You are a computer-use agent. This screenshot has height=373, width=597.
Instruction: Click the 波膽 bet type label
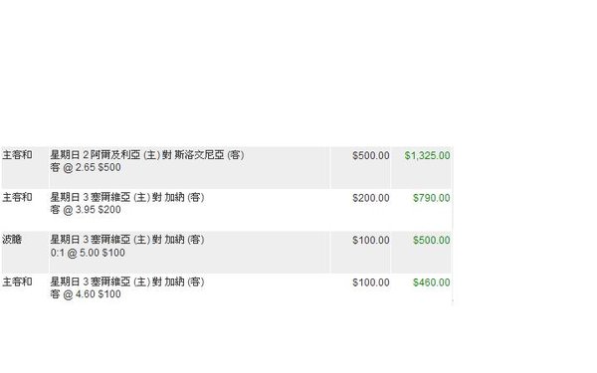(12, 240)
